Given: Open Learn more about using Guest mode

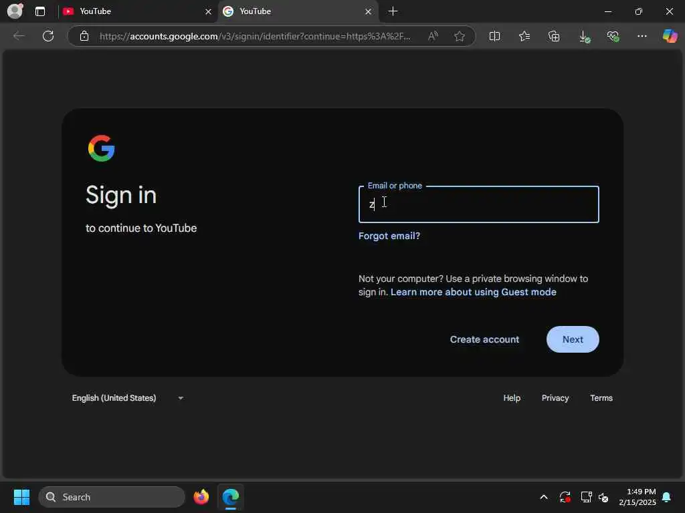Looking at the screenshot, I should pos(473,292).
